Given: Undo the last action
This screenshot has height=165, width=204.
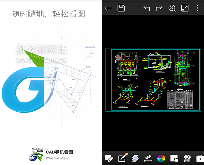Looking at the screenshot, I should [147, 8].
